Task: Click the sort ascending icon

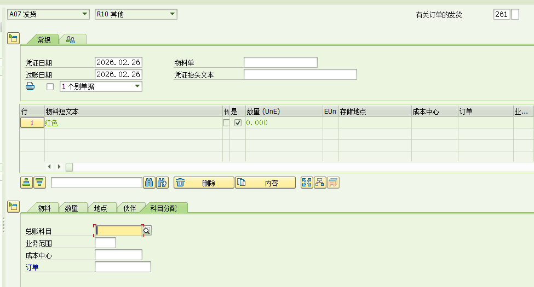Action: click(26, 183)
